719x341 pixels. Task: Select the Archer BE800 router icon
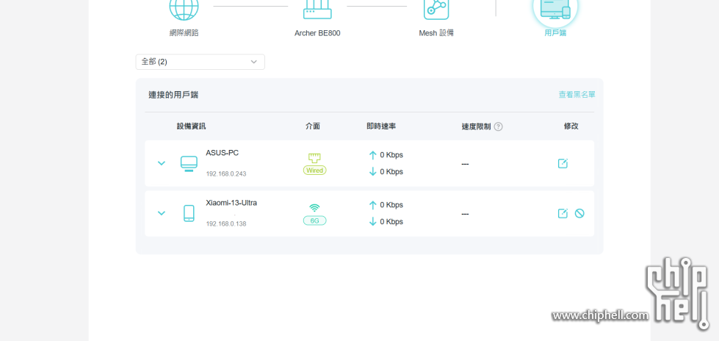click(x=317, y=9)
